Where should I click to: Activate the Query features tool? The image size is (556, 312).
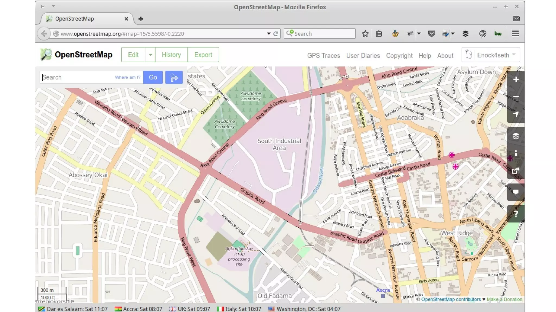[x=516, y=214]
